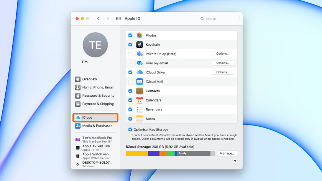Image resolution: width=322 pixels, height=181 pixels.
Task: Open the show all preferences grid
Action: (118, 18)
